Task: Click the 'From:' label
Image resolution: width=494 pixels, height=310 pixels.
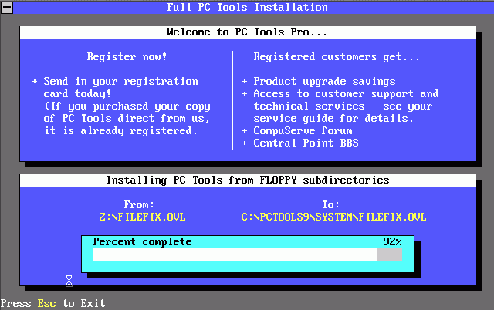Action: pos(139,205)
